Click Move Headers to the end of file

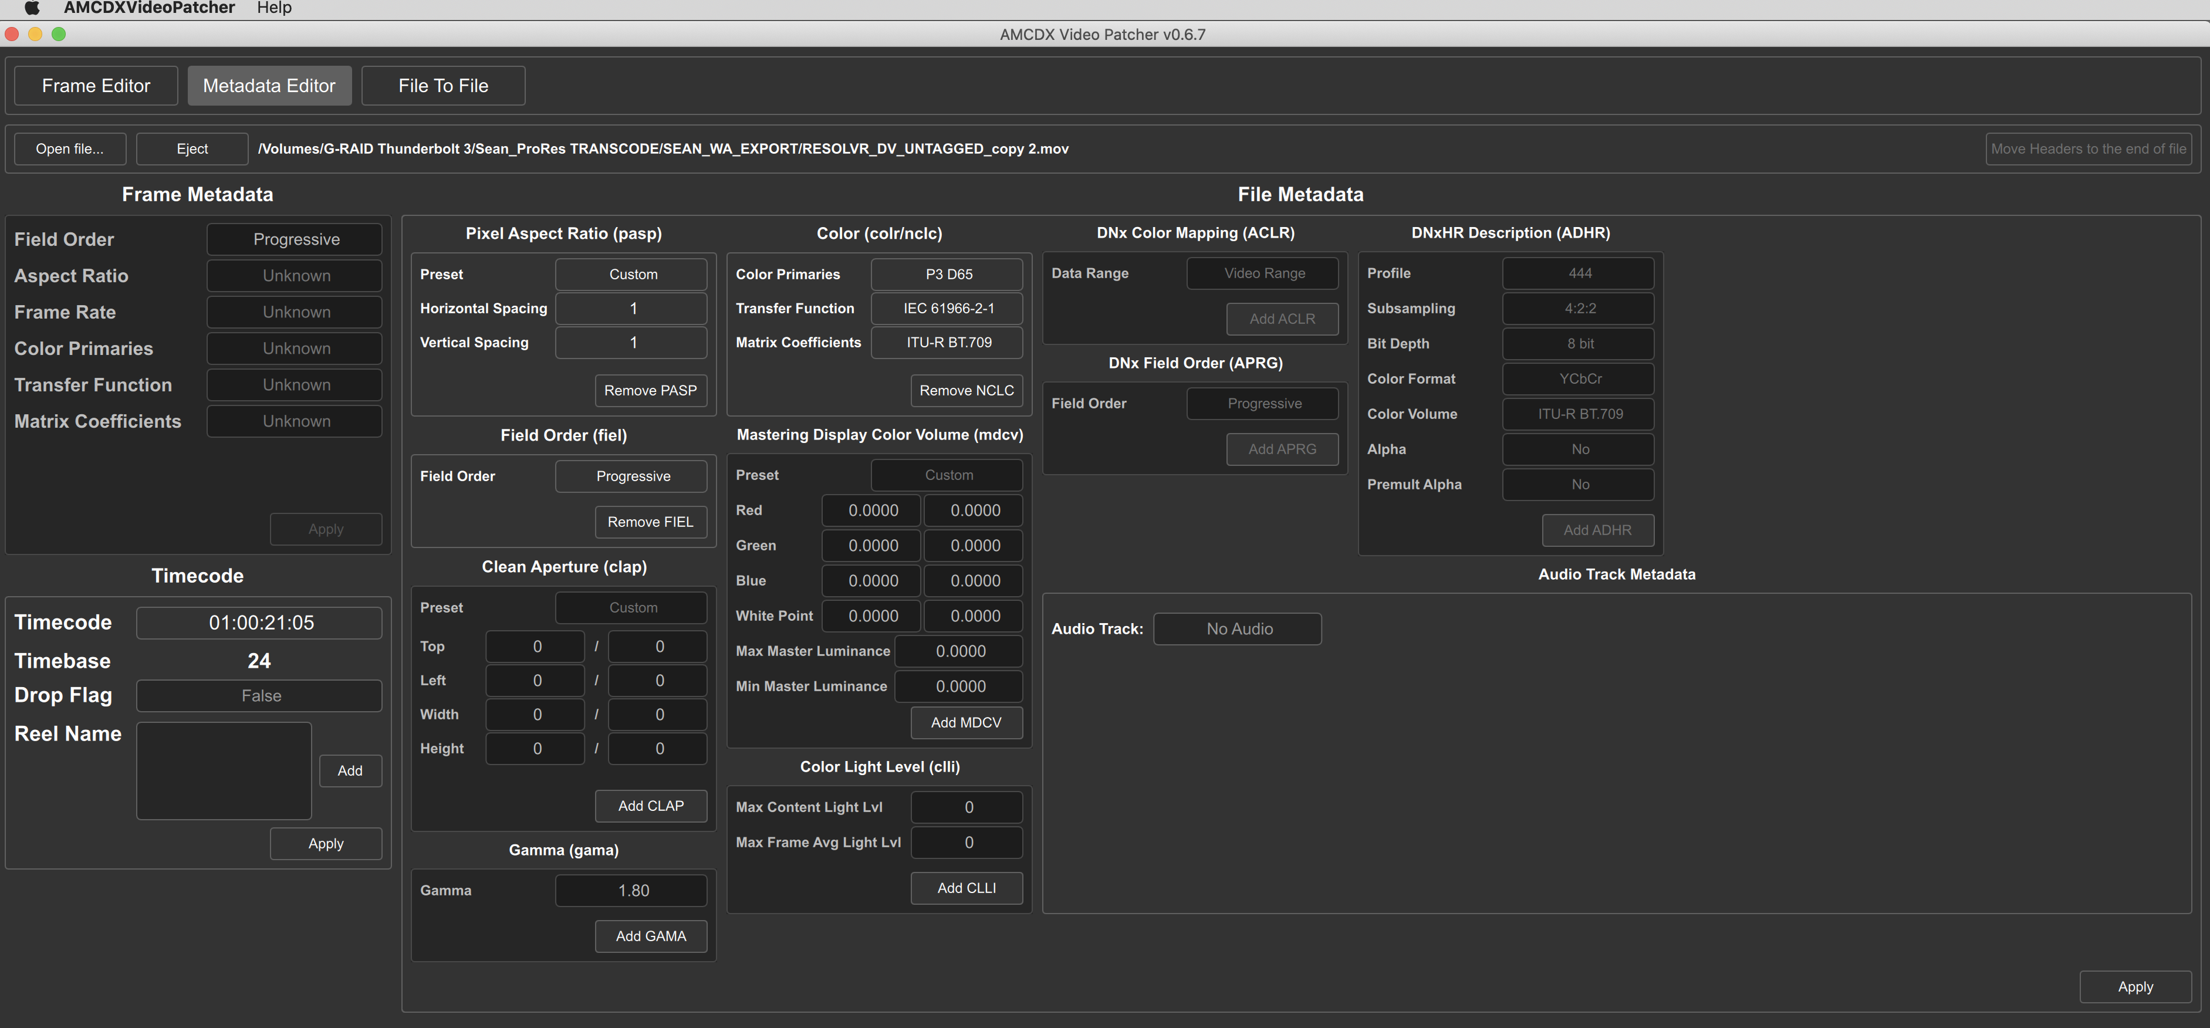2088,148
